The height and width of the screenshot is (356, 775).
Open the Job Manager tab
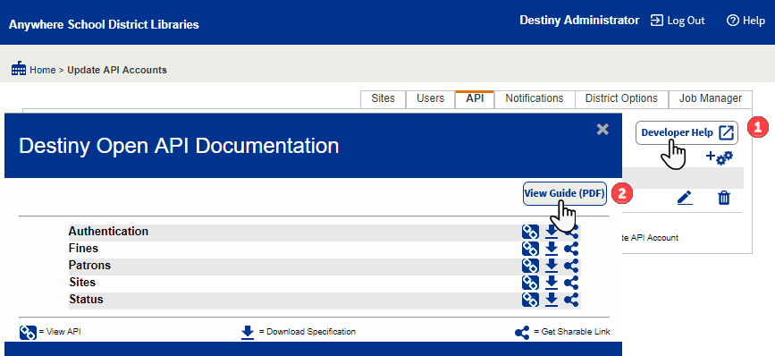click(711, 99)
